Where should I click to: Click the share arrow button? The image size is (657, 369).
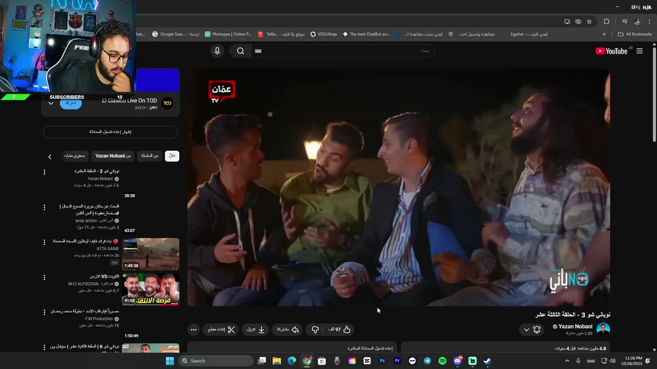point(288,330)
